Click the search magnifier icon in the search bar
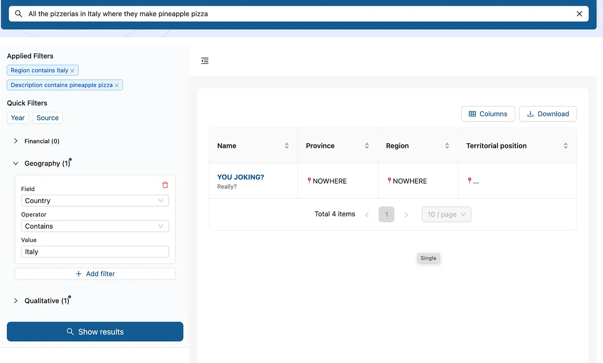This screenshot has width=603, height=363. (19, 14)
